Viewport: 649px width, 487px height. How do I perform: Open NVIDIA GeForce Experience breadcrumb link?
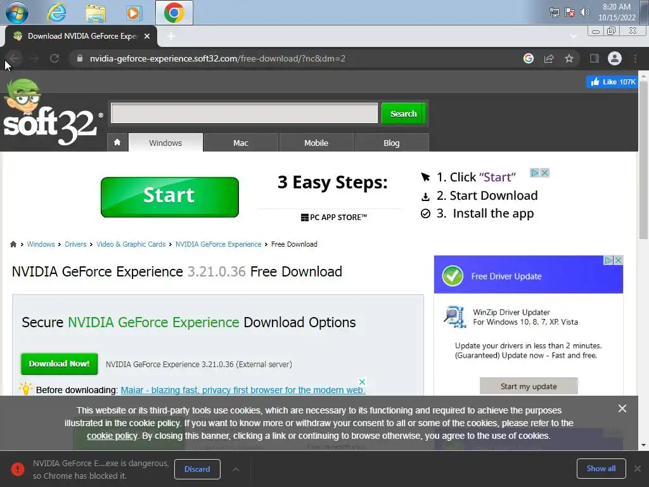(x=218, y=244)
